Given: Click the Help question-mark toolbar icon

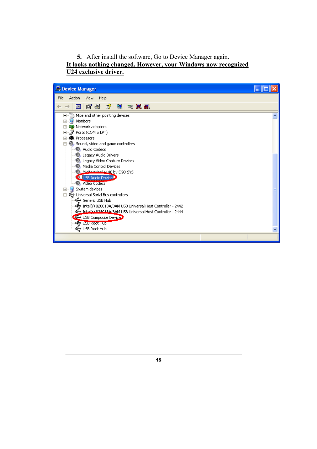Looking at the screenshot, I should [108, 107].
